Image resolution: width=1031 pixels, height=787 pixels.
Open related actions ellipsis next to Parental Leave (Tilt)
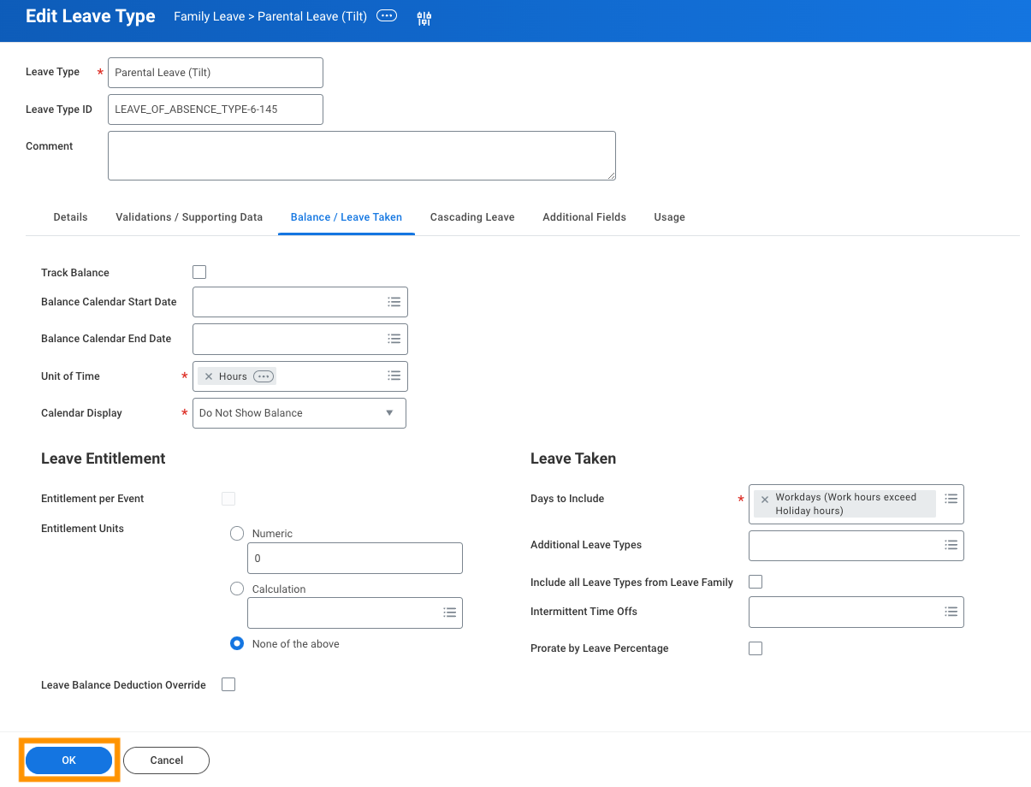click(x=387, y=16)
